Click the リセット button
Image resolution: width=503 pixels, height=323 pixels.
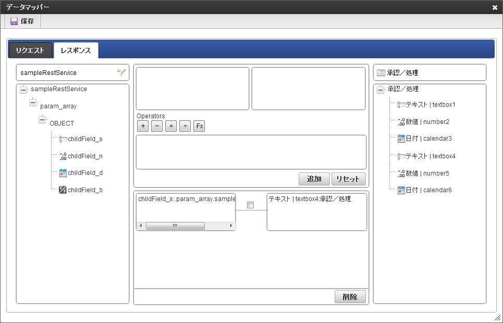(x=348, y=179)
